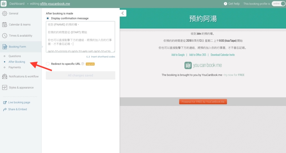Click the Booking Form document icon
The width and height of the screenshot is (286, 153).
click(5, 47)
